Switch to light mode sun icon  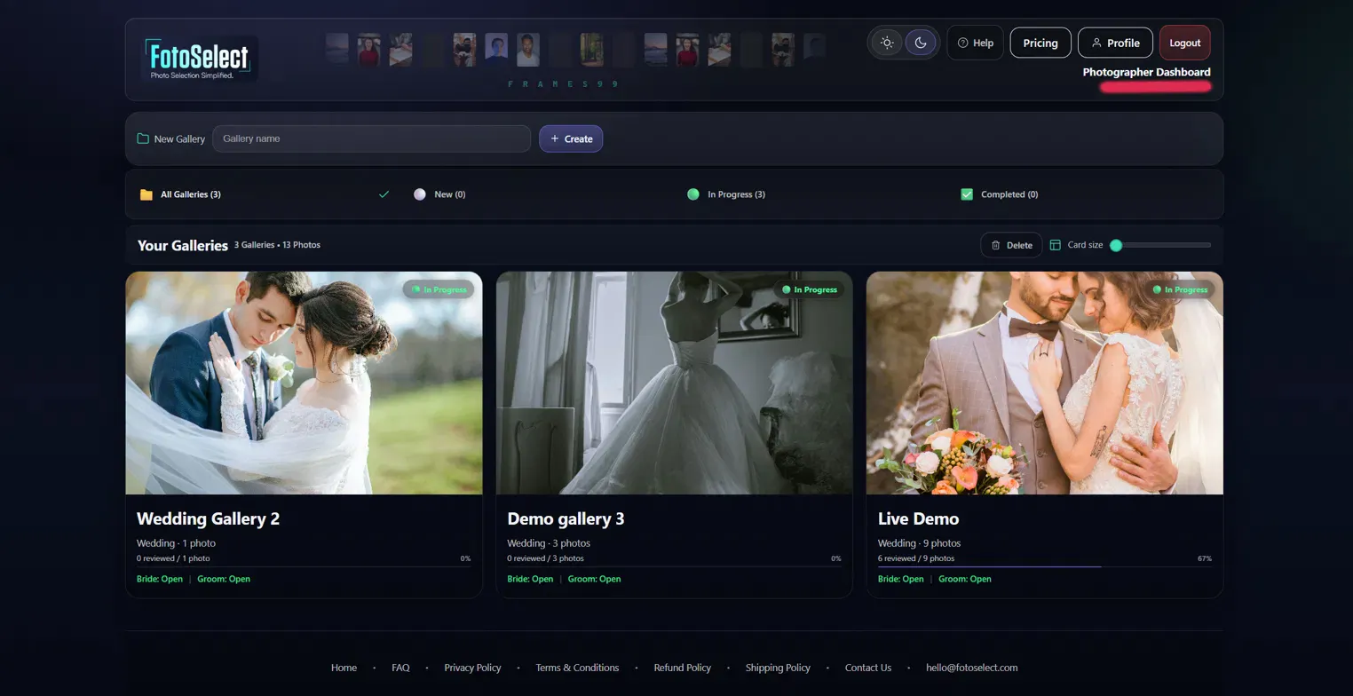point(886,43)
